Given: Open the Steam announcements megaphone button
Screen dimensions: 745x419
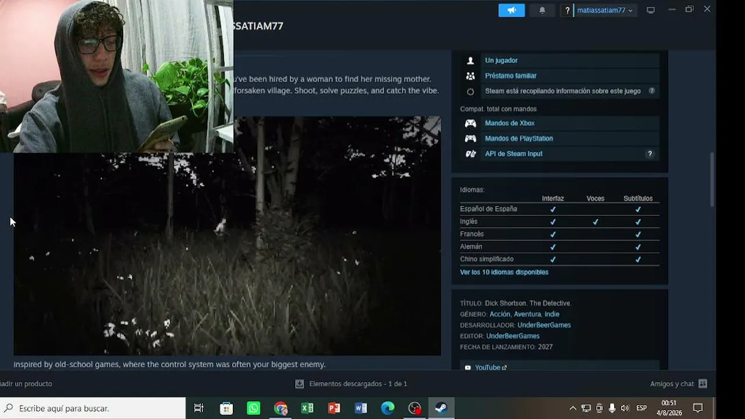Looking at the screenshot, I should click(512, 10).
